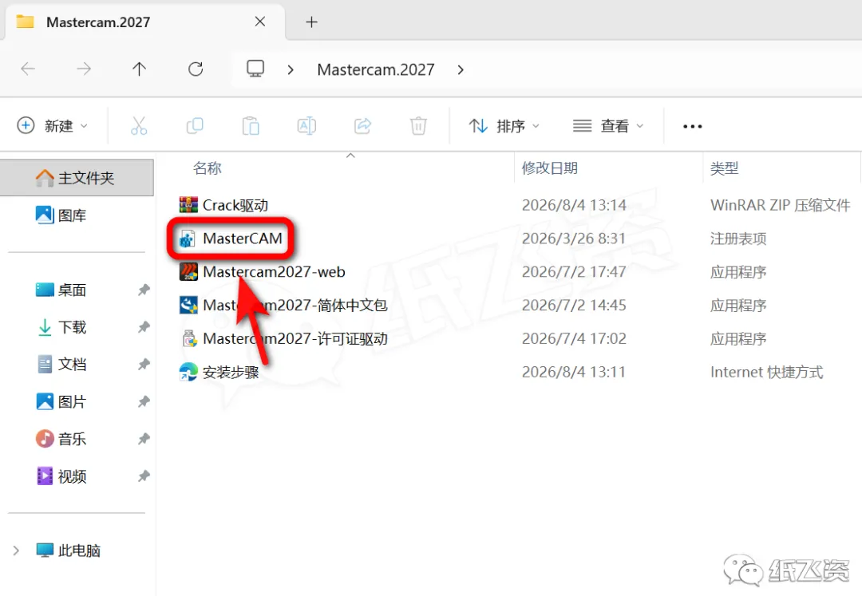This screenshot has height=596, width=862.
Task: Expand chevron after Mastercam.2027 in address bar
Action: (461, 69)
